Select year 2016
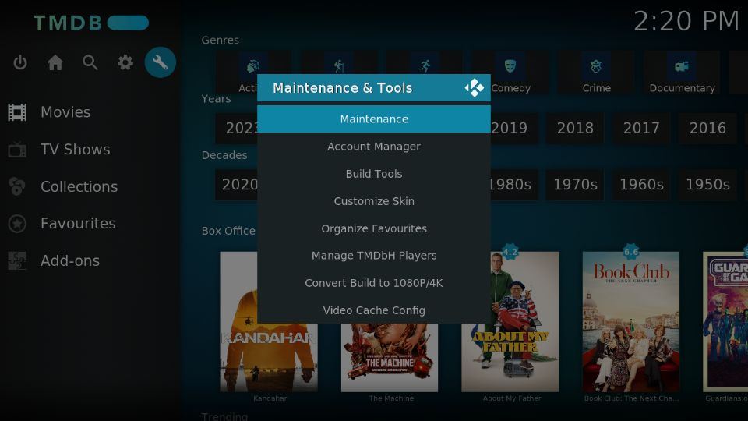The height and width of the screenshot is (421, 748). click(707, 128)
